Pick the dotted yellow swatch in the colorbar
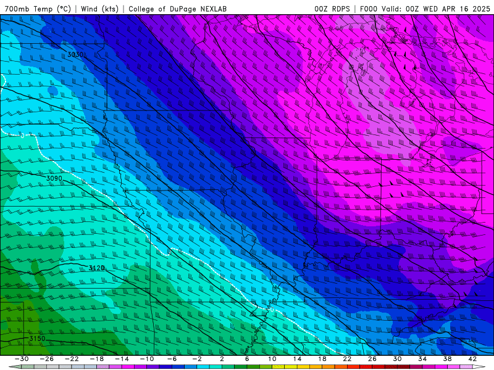494x370 pixels. (x=278, y=366)
